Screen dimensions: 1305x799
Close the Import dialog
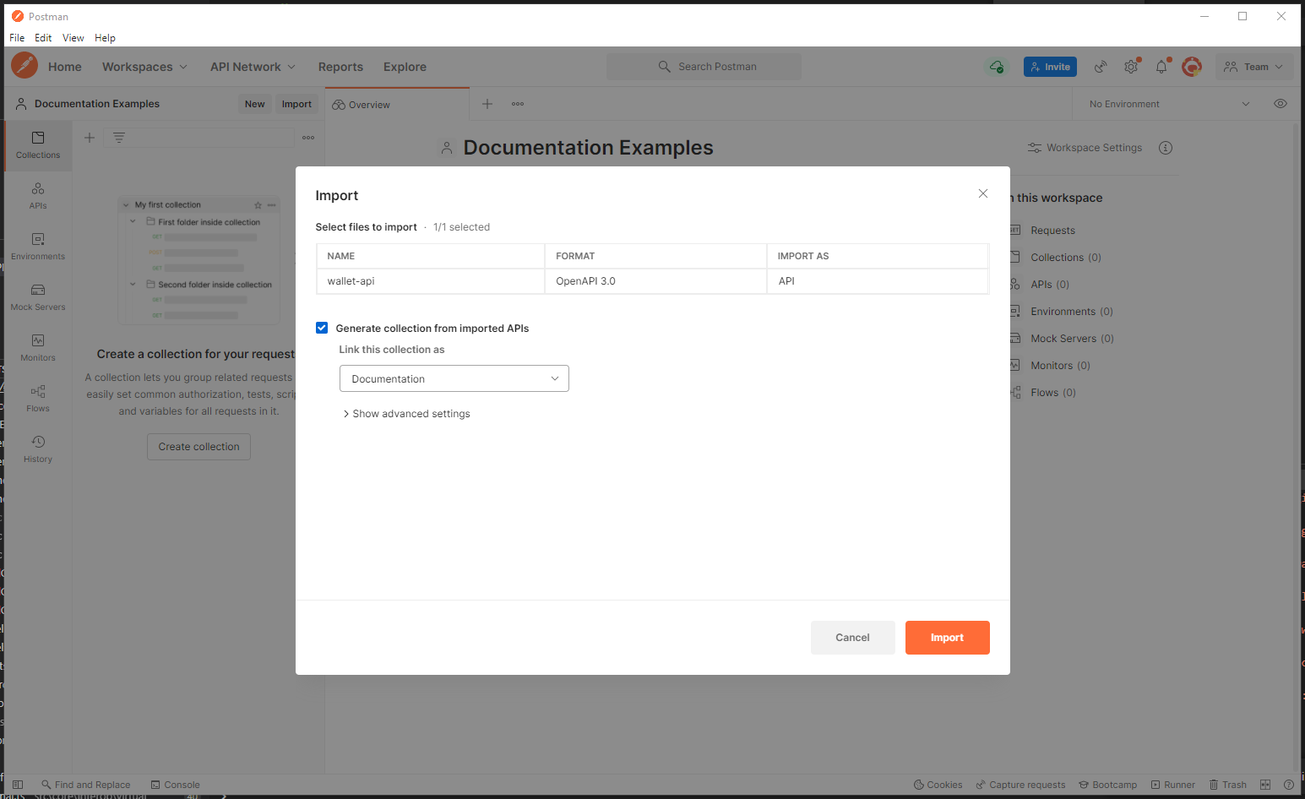[983, 193]
